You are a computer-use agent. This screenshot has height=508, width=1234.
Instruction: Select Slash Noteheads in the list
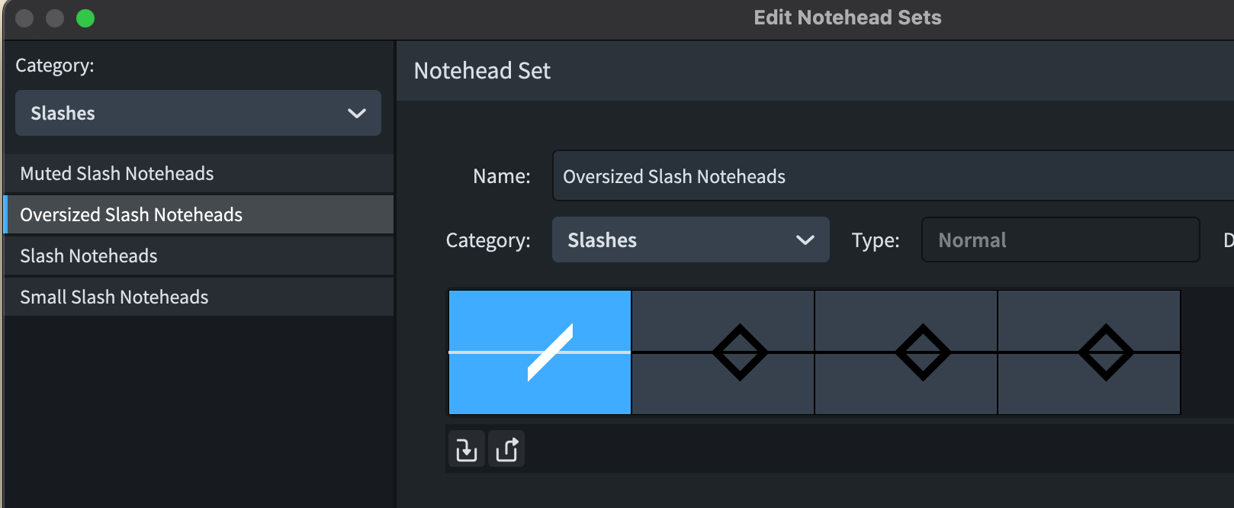[88, 256]
